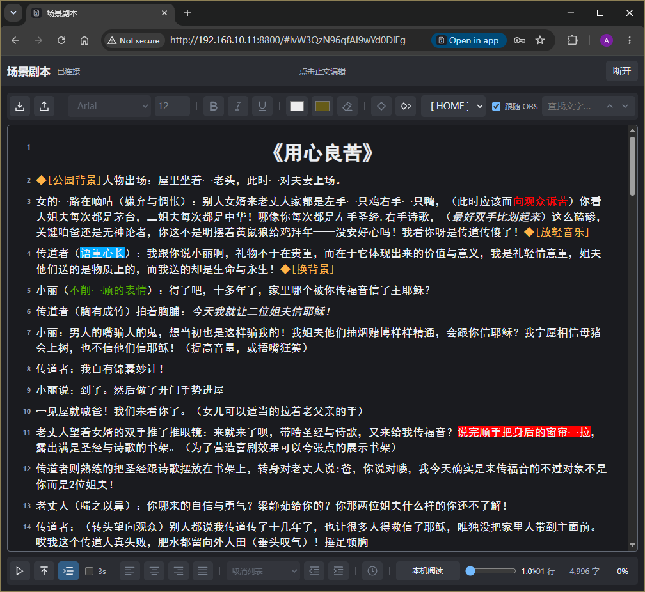Open the tab search chevron dropdown
Image resolution: width=645 pixels, height=592 pixels.
point(13,13)
